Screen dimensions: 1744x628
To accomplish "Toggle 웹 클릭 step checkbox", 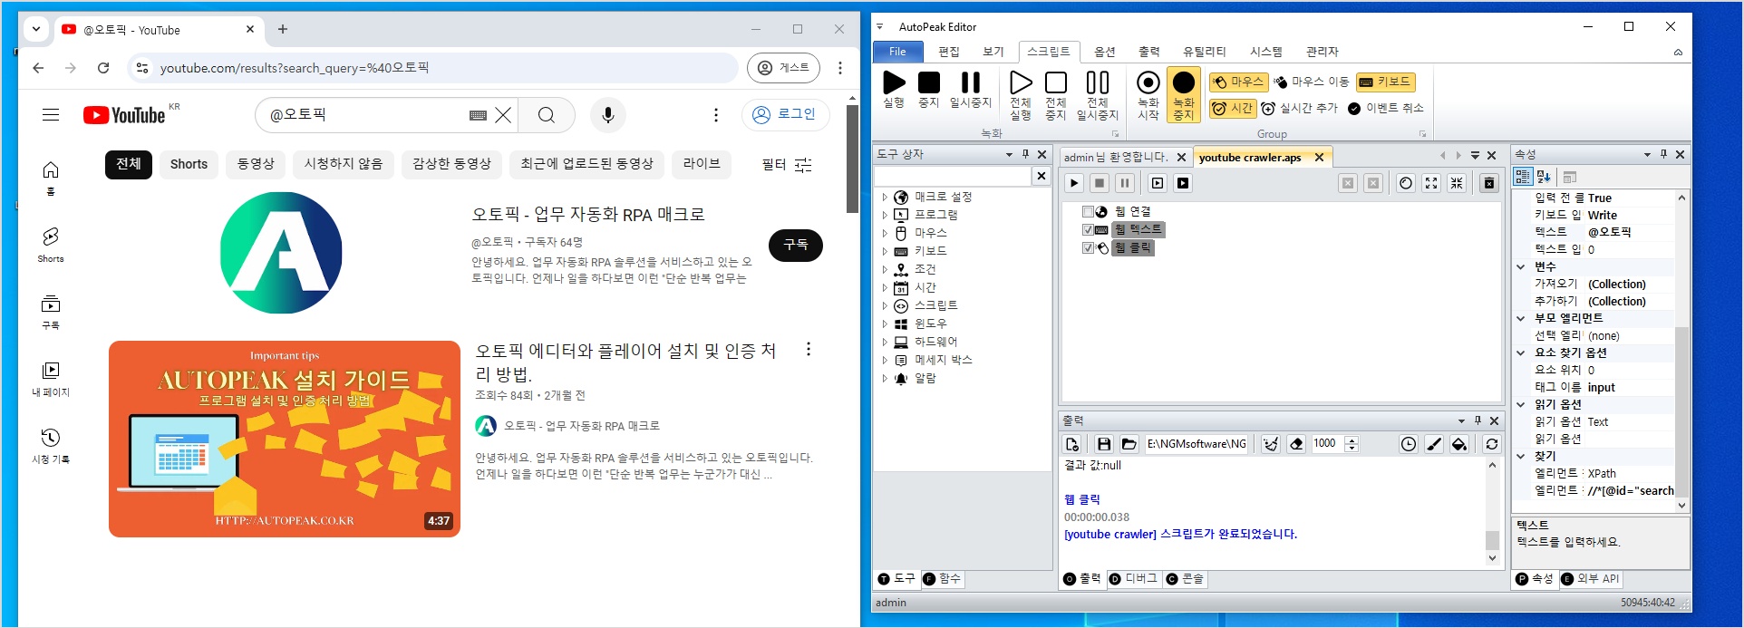I will point(1088,247).
